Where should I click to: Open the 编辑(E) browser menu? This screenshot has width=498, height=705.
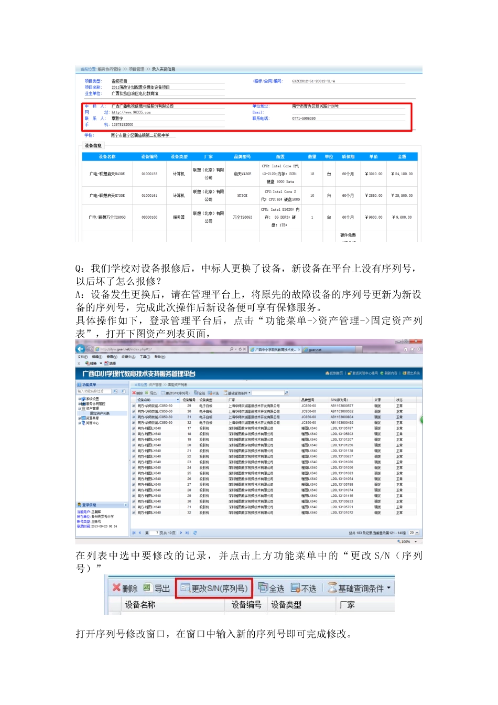[x=98, y=357]
